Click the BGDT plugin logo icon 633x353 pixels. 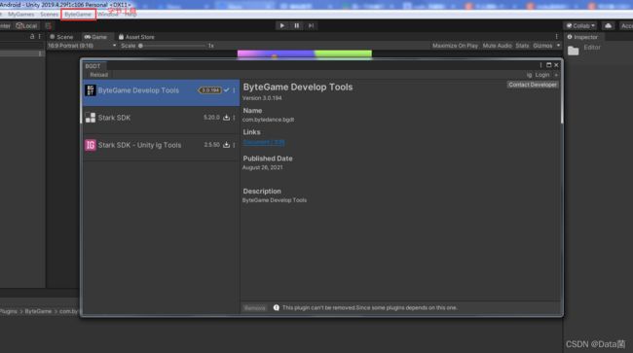click(91, 90)
